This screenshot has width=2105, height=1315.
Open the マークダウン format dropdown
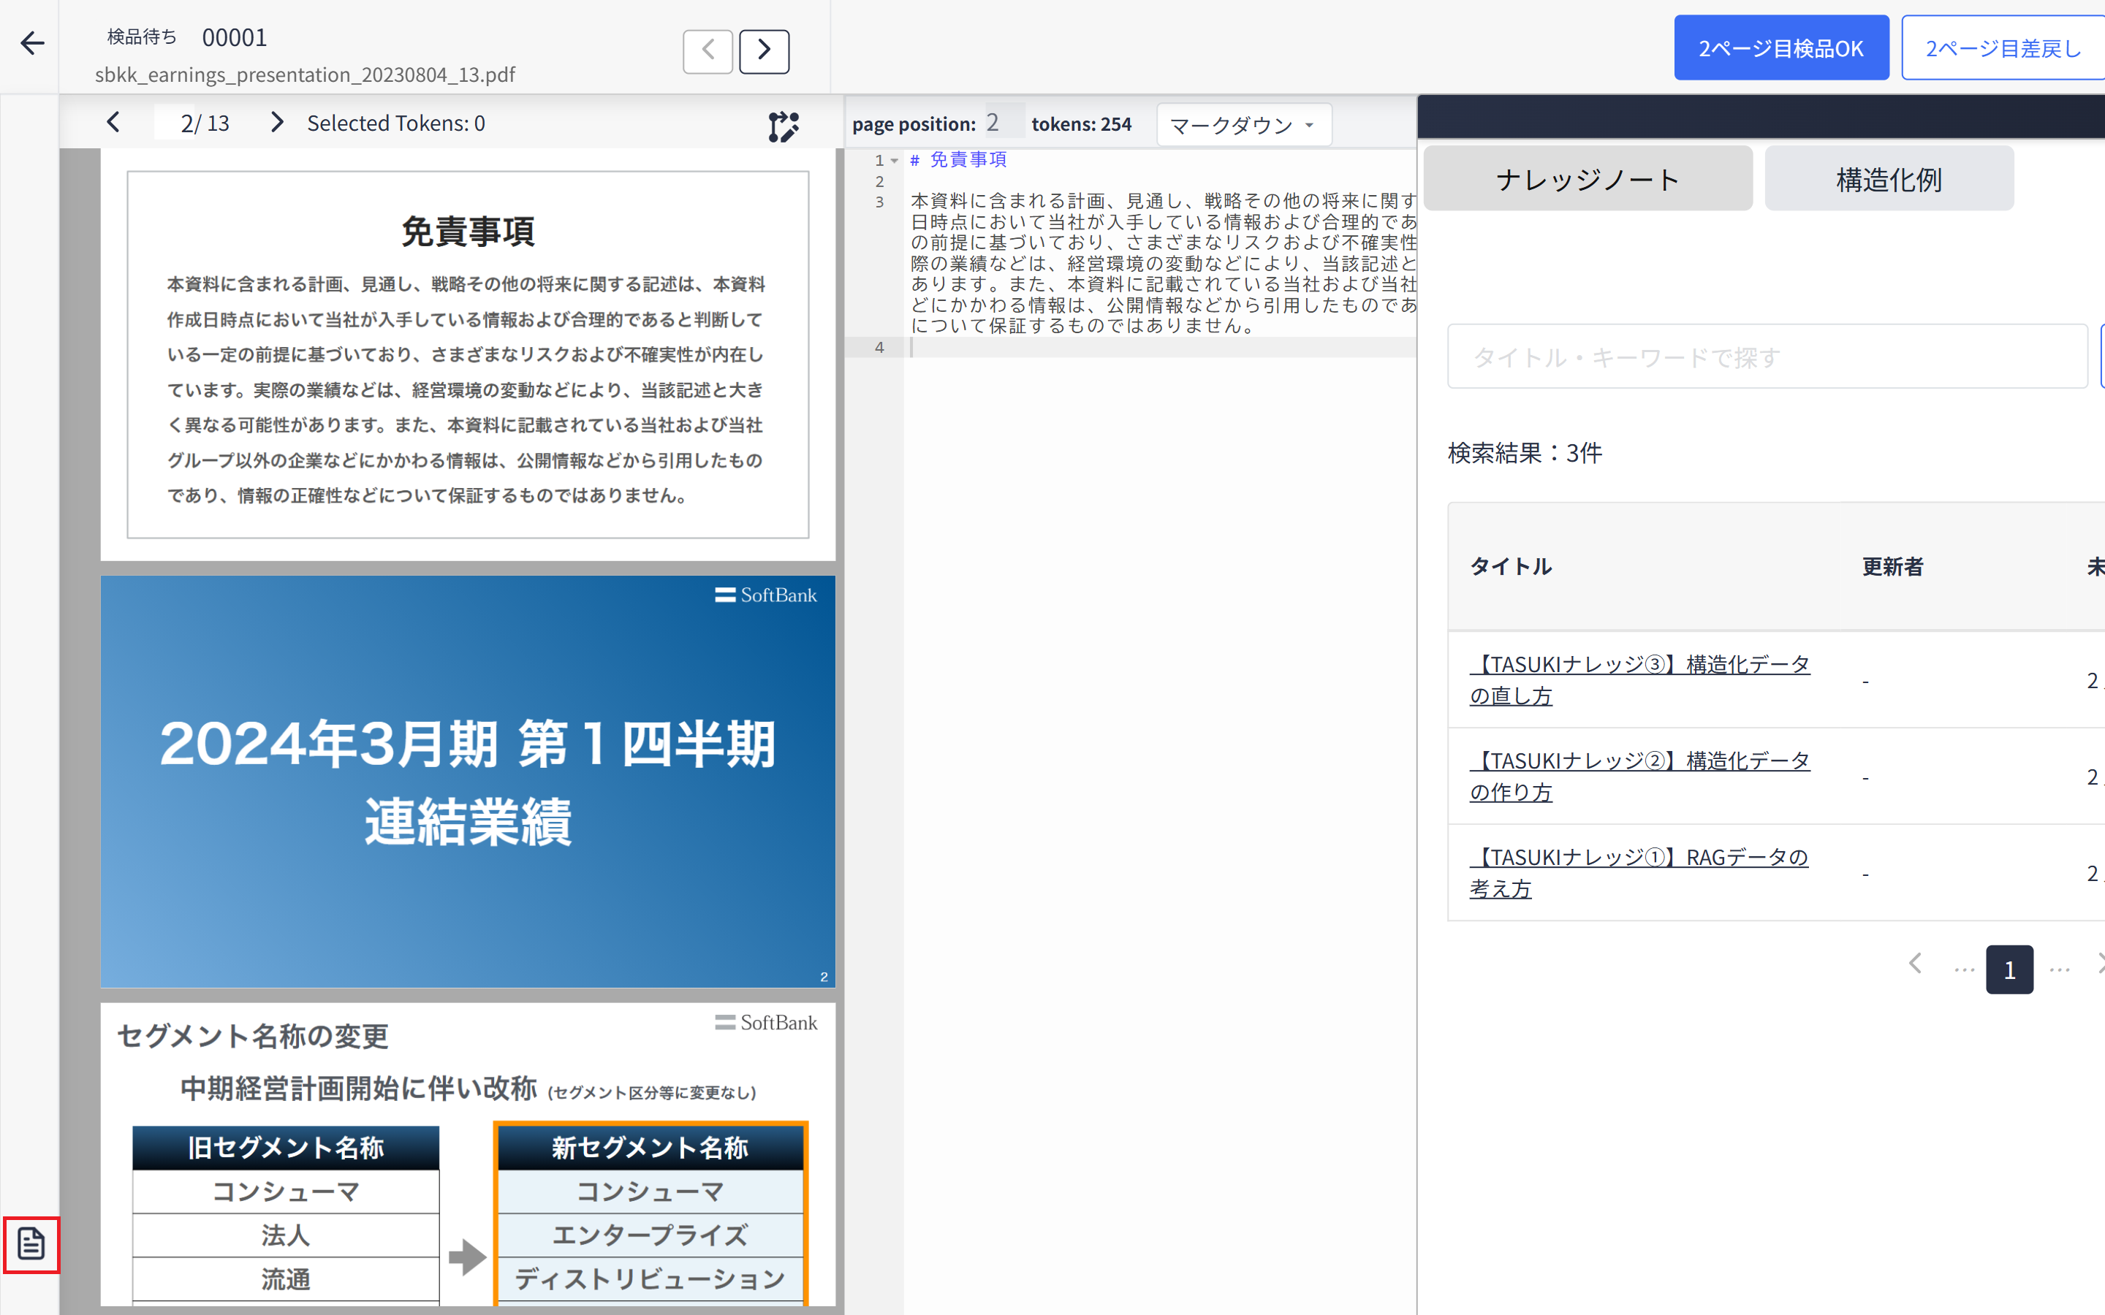pyautogui.click(x=1243, y=125)
